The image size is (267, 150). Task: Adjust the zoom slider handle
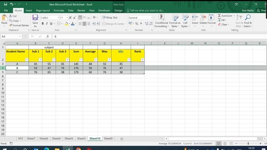pyautogui.click(x=248, y=143)
